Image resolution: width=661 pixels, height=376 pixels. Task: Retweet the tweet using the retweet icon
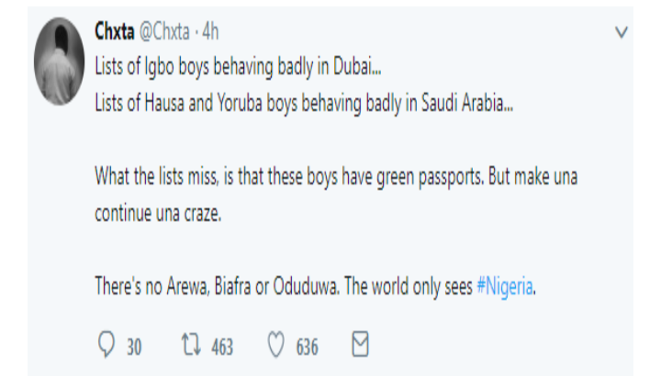point(193,346)
